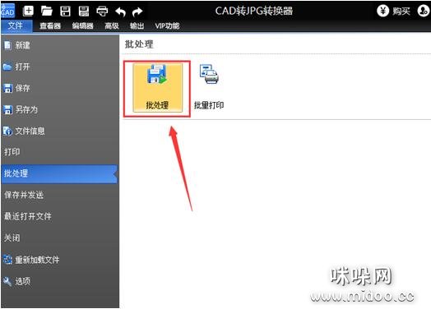The width and height of the screenshot is (431, 309).
Task: Open the 查看器 tab
Action: pyautogui.click(x=50, y=25)
